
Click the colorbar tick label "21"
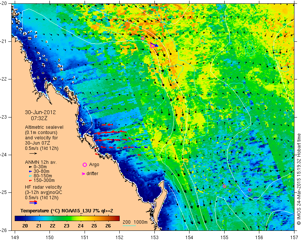(x=39, y=226)
